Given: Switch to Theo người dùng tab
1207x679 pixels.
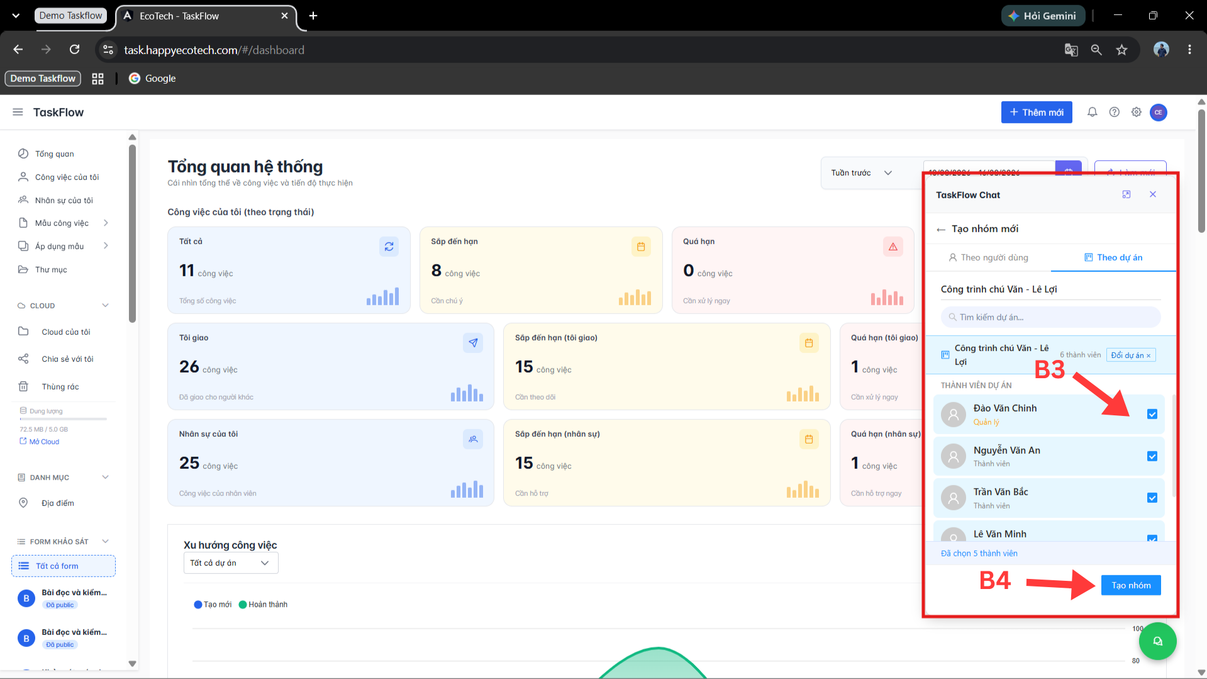Looking at the screenshot, I should 988,257.
